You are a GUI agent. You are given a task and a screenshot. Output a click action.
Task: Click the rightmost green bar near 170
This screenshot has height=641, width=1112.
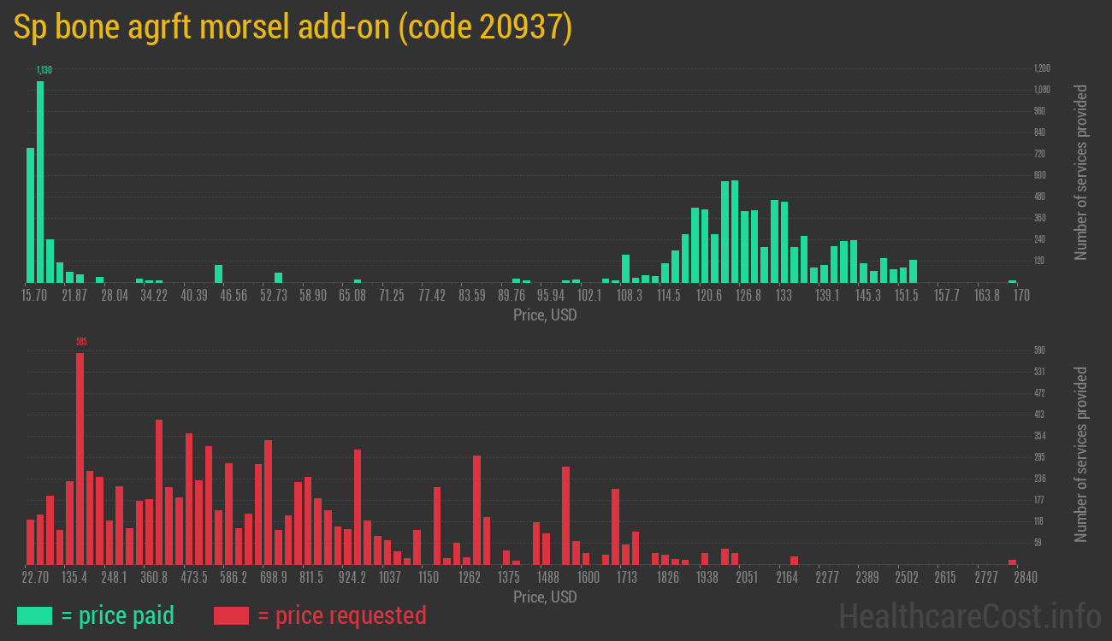point(1012,280)
